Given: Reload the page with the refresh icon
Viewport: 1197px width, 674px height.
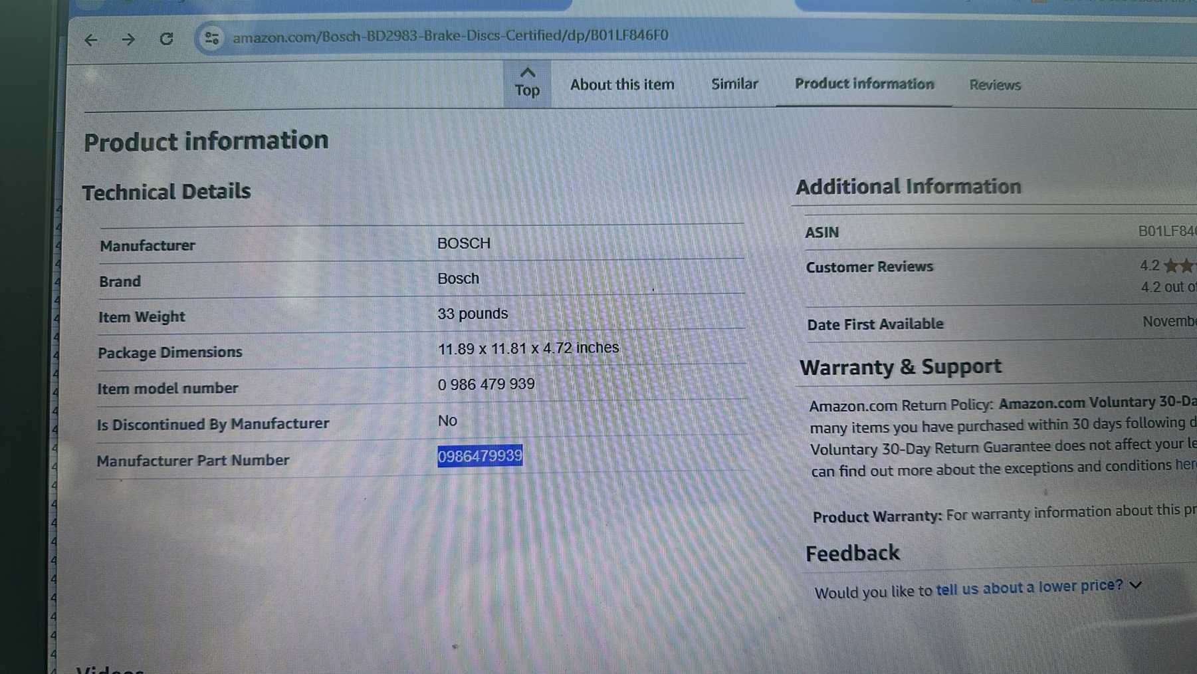Looking at the screenshot, I should point(166,39).
